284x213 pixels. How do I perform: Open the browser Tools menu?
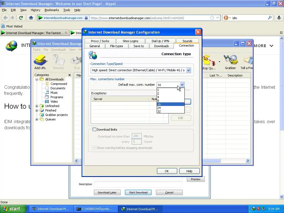[x=67, y=10]
